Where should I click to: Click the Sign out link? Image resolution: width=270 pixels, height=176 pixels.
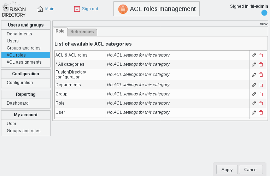pyautogui.click(x=90, y=9)
